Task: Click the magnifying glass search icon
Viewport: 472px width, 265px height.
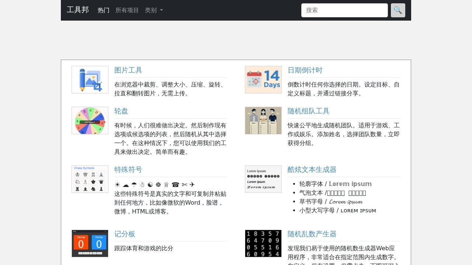Action: point(398,10)
